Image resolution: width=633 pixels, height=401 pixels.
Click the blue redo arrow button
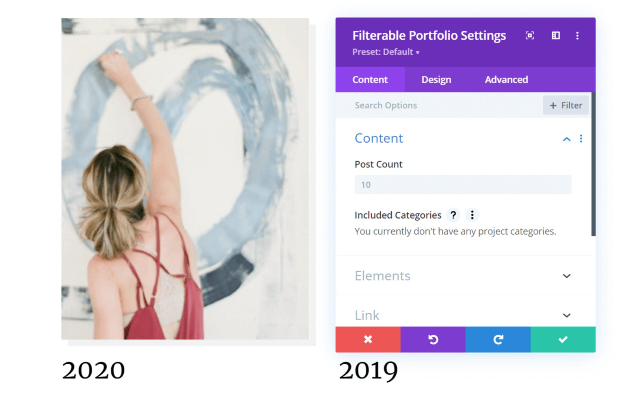pos(498,340)
